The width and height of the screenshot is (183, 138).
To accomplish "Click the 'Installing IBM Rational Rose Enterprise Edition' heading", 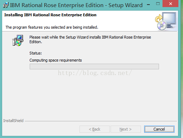I will pos(50,15).
